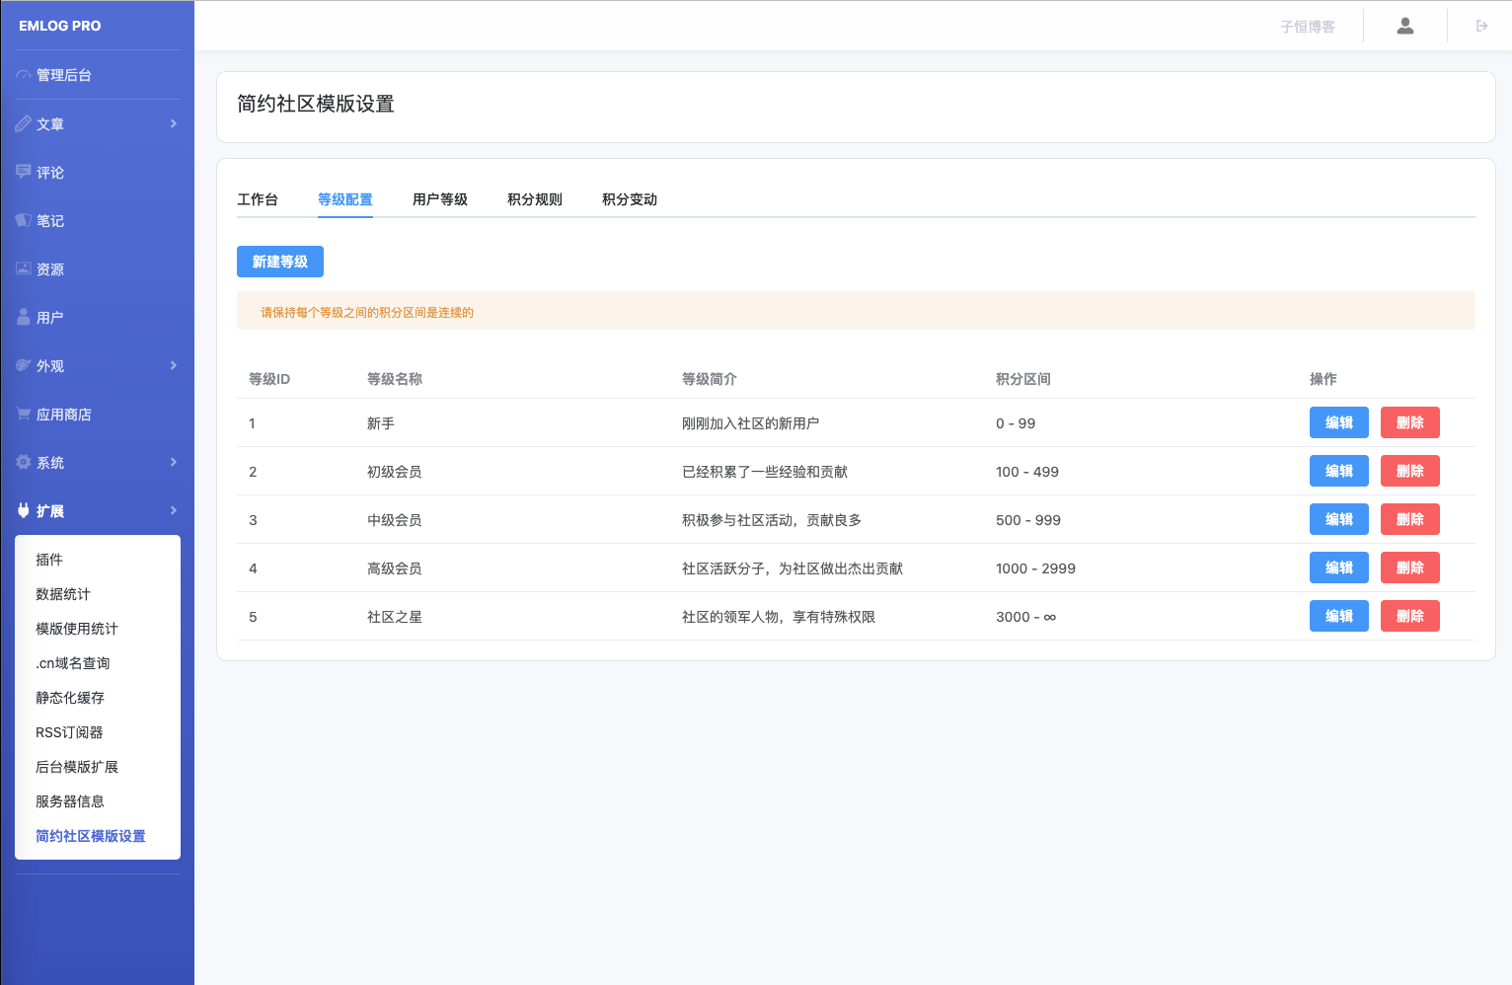
Task: Click the 积分区间 cell 1000 - 2999
Action: (1035, 568)
